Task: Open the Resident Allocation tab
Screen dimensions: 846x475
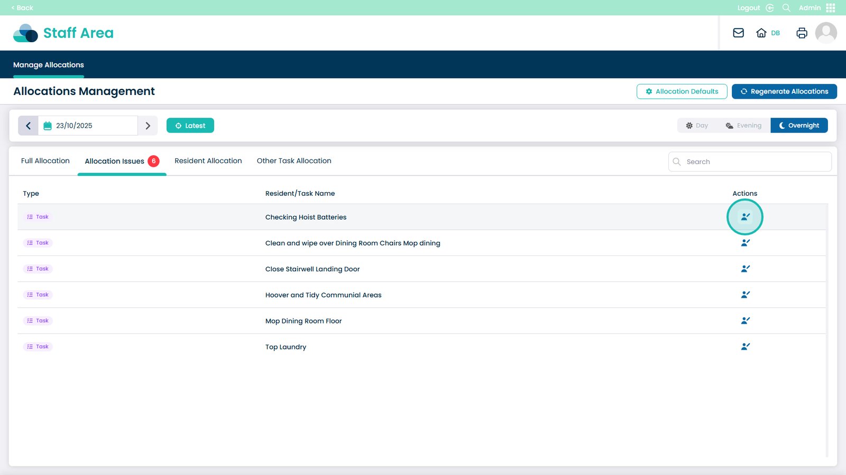Action: coord(208,161)
